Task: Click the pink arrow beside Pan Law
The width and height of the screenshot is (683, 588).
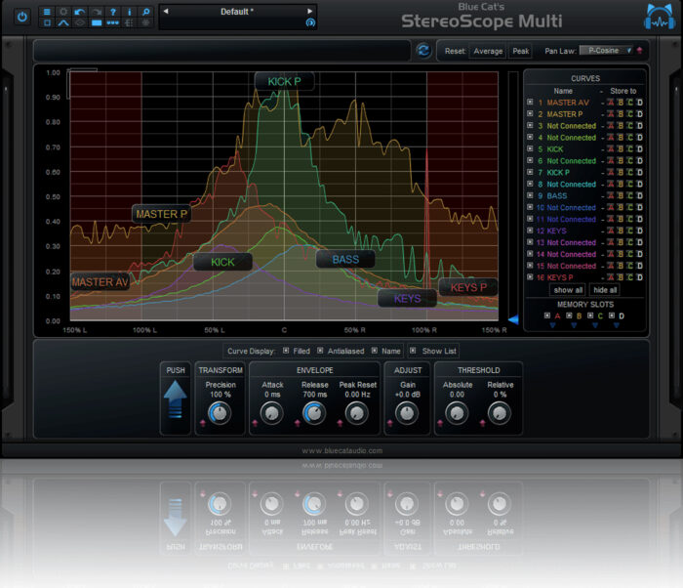Action: click(x=639, y=51)
